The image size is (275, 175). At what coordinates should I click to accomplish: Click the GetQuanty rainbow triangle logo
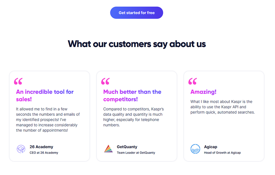pos(108,149)
